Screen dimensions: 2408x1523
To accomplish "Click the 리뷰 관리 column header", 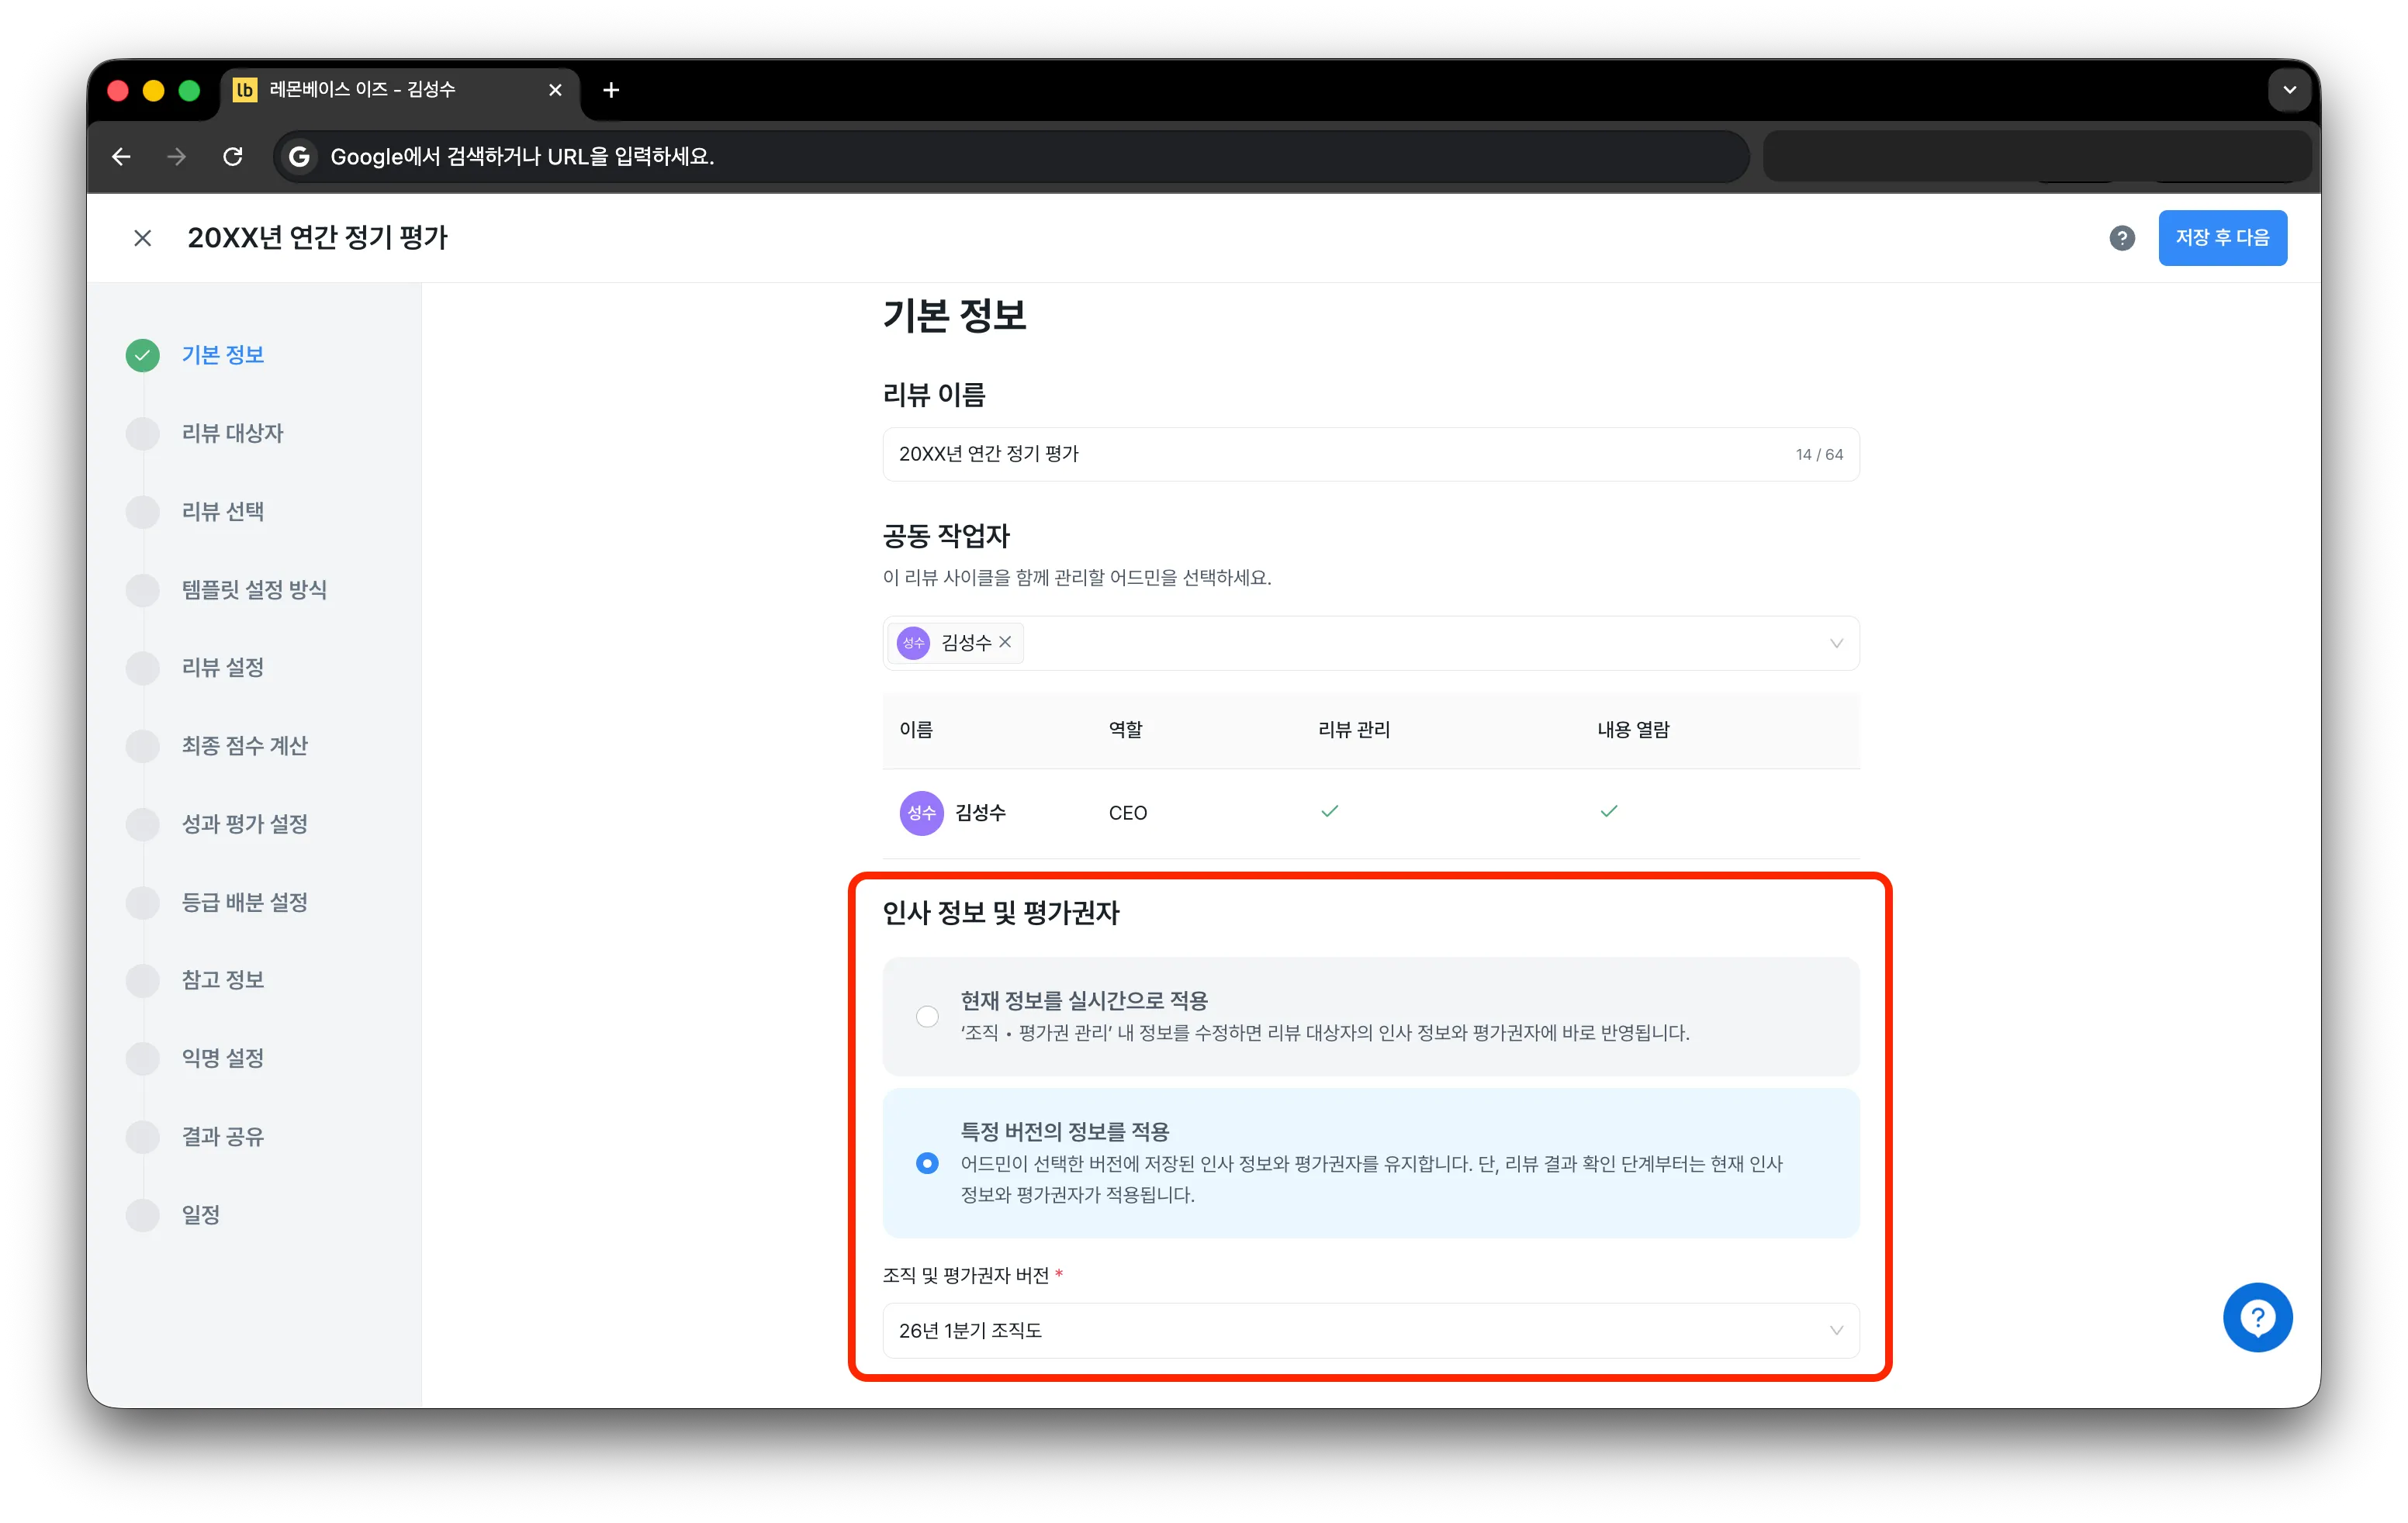I will point(1354,730).
